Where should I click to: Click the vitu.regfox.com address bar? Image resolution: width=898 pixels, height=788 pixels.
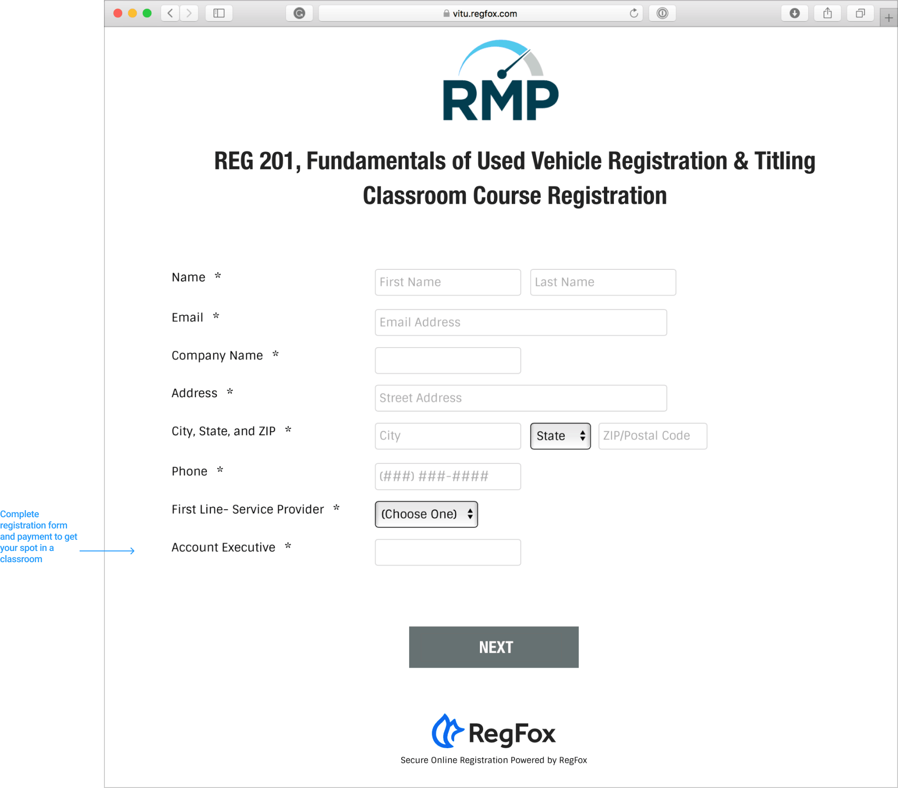[480, 13]
